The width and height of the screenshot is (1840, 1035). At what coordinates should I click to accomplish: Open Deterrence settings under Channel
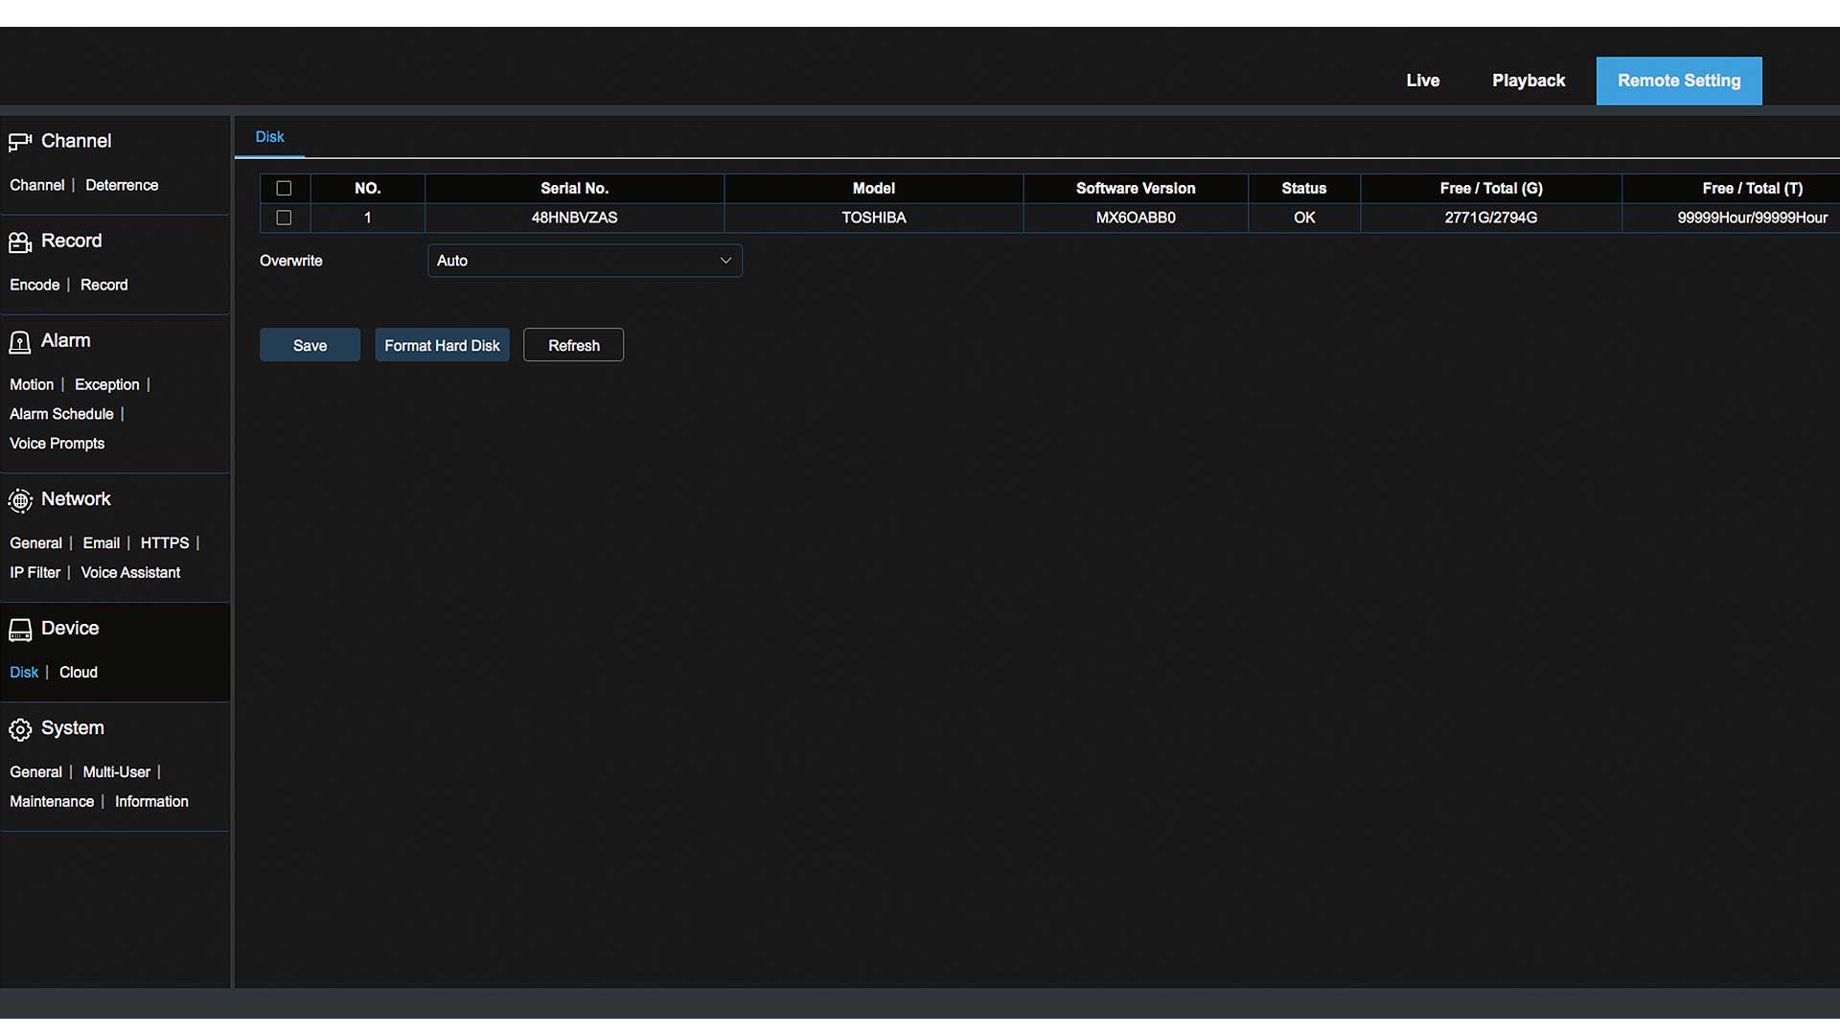pos(122,186)
